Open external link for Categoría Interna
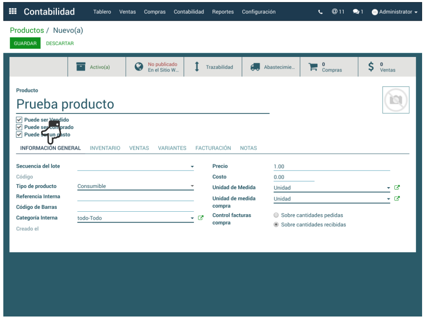 (x=201, y=218)
